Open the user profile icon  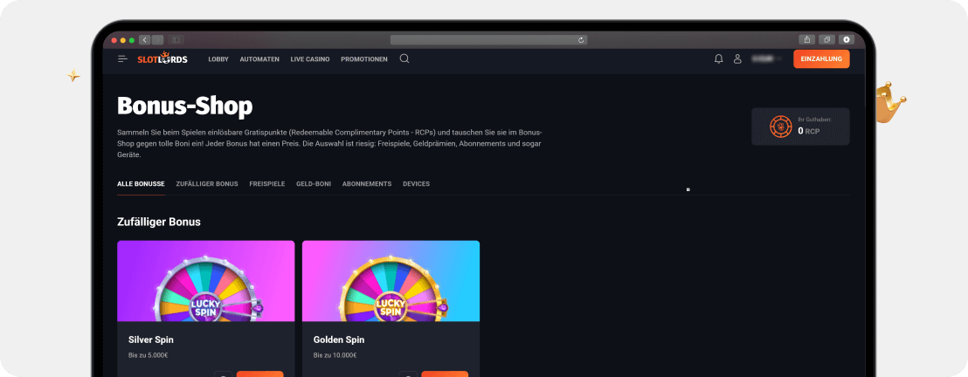point(737,58)
